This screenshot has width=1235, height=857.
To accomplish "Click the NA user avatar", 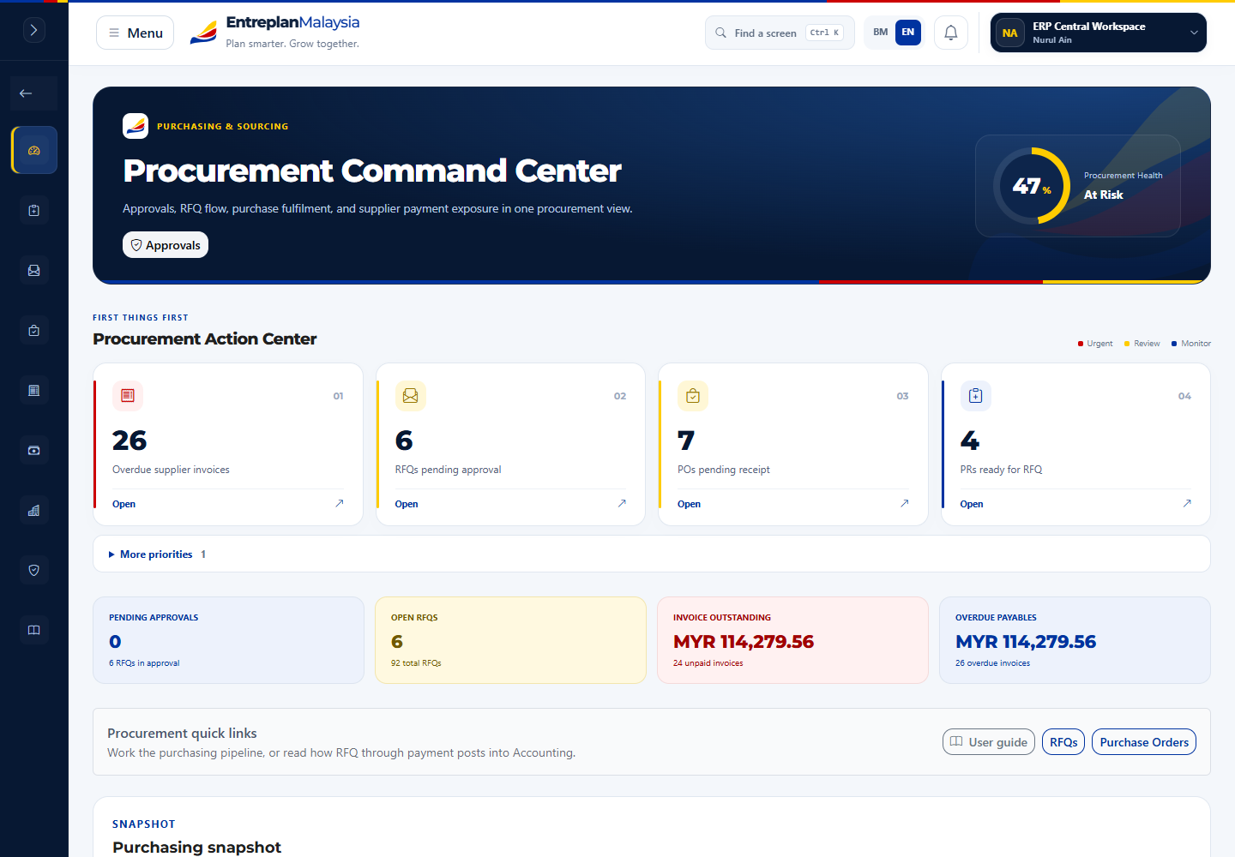I will (x=1010, y=33).
